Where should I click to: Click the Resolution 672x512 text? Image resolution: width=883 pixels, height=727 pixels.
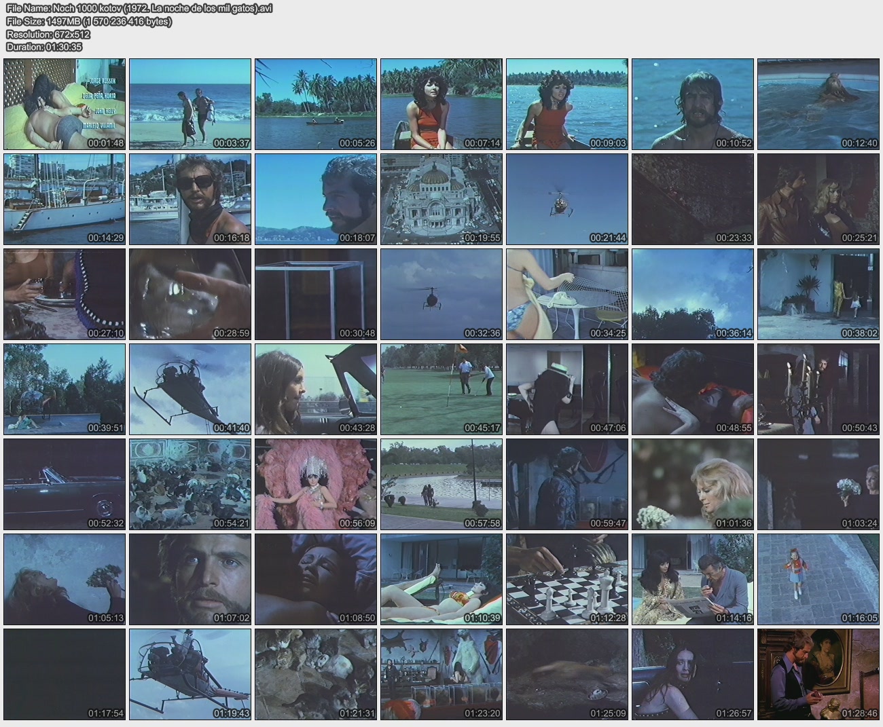[48, 34]
